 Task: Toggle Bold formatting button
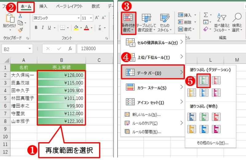pos(36,28)
